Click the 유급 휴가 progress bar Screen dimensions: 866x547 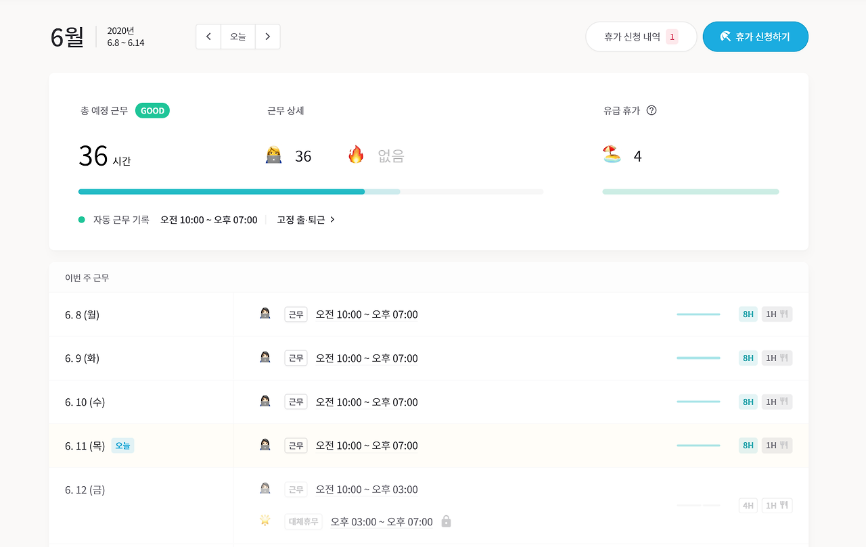click(691, 192)
